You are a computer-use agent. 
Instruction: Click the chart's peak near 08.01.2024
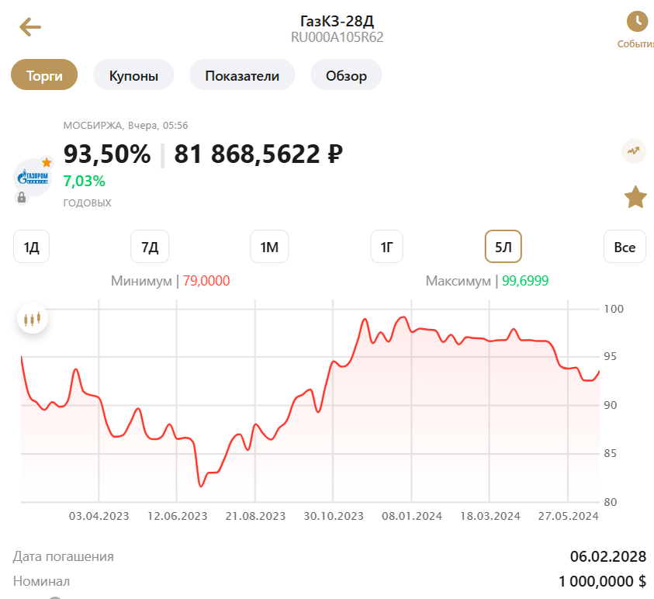pyautogui.click(x=403, y=317)
